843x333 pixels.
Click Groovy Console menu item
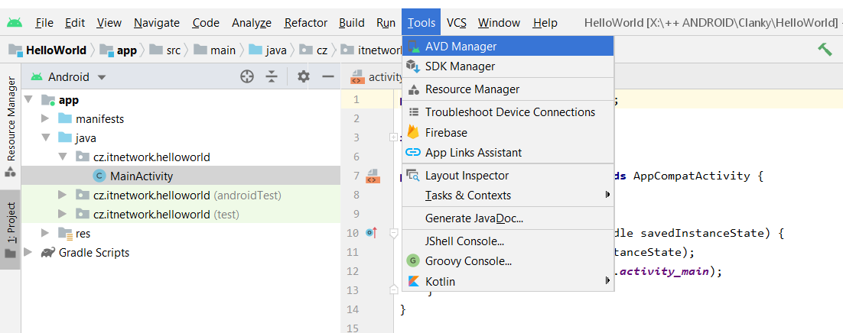(468, 260)
